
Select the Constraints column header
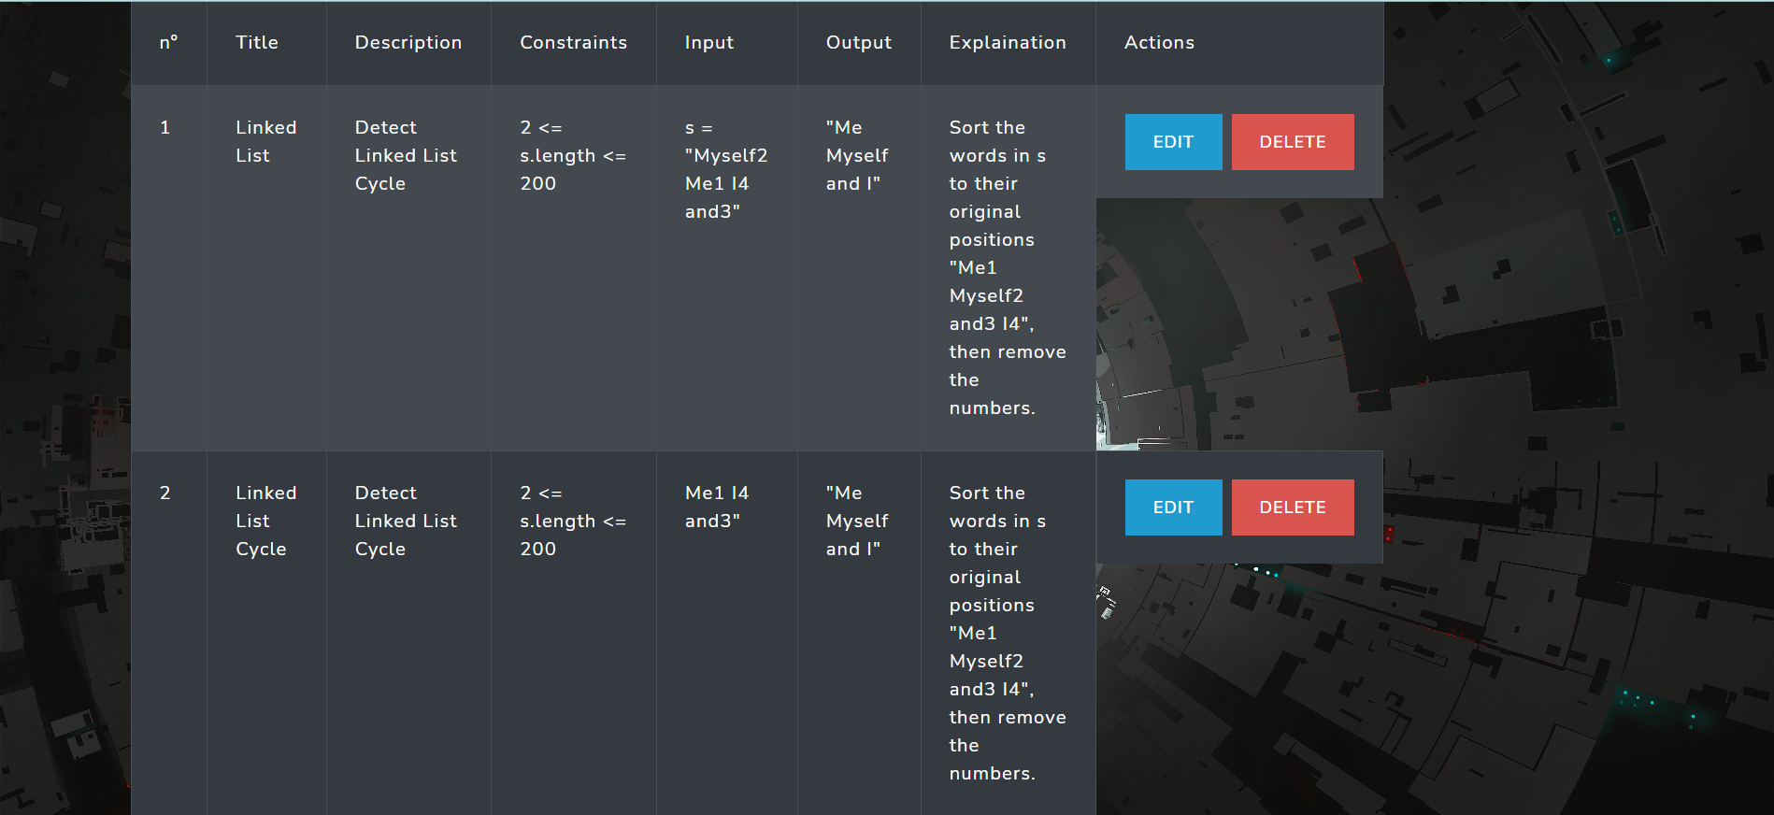coord(573,42)
